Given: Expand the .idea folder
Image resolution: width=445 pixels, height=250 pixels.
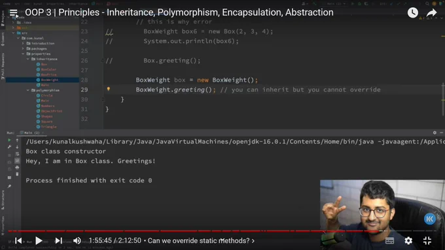Looking at the screenshot, I should (13, 22).
